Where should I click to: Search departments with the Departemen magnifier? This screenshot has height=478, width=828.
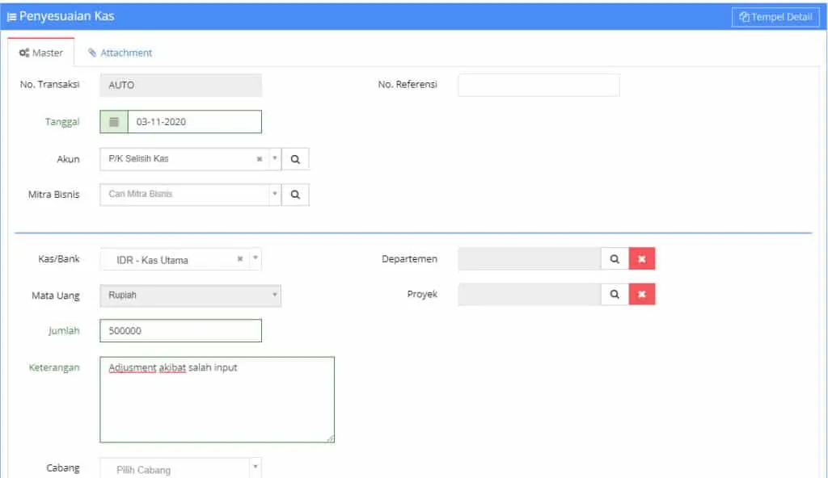tap(615, 259)
